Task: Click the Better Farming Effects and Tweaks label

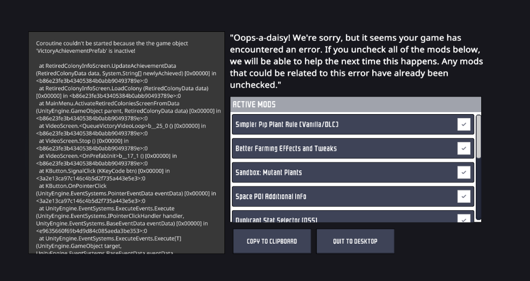Action: click(x=286, y=148)
